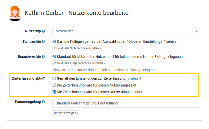The width and height of the screenshot is (209, 129).
Task: Click the Hinweis note below Eingaberechte
Action: [105, 70]
